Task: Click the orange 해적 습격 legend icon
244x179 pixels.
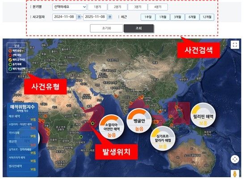Action: (x=10, y=51)
